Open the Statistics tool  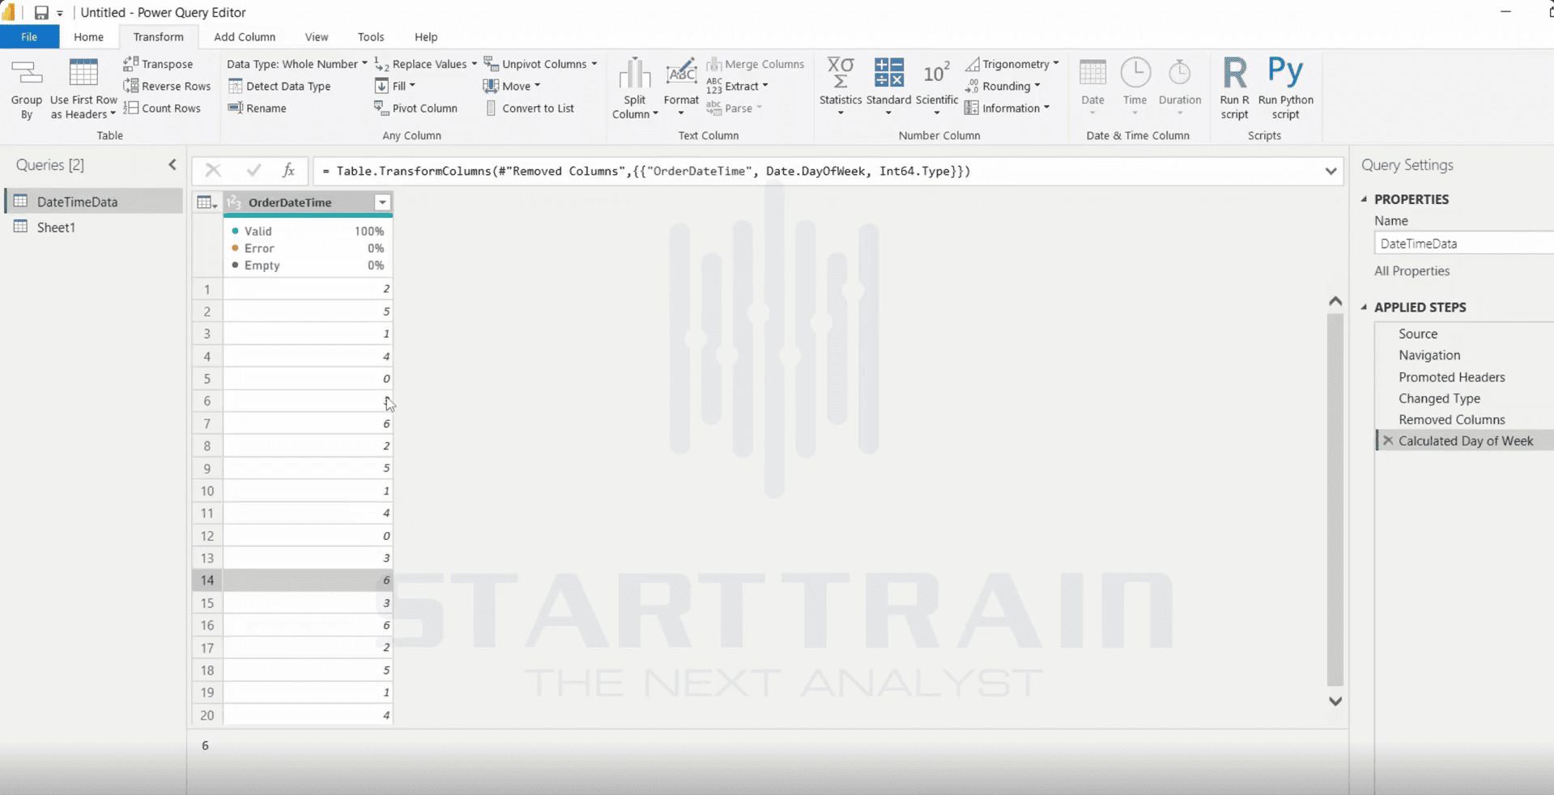point(841,87)
